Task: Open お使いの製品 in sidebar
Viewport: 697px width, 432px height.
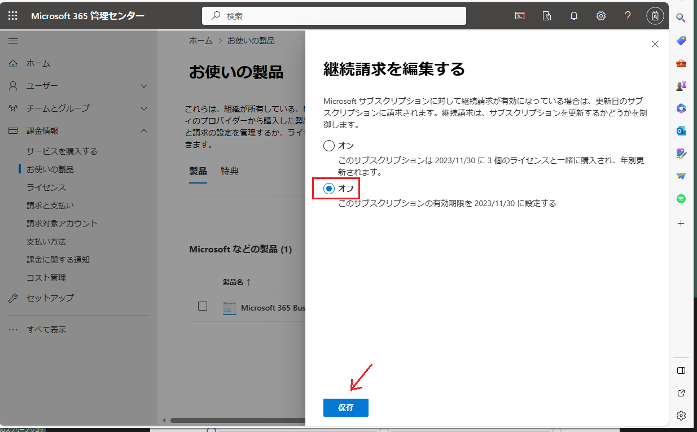Action: coord(50,169)
